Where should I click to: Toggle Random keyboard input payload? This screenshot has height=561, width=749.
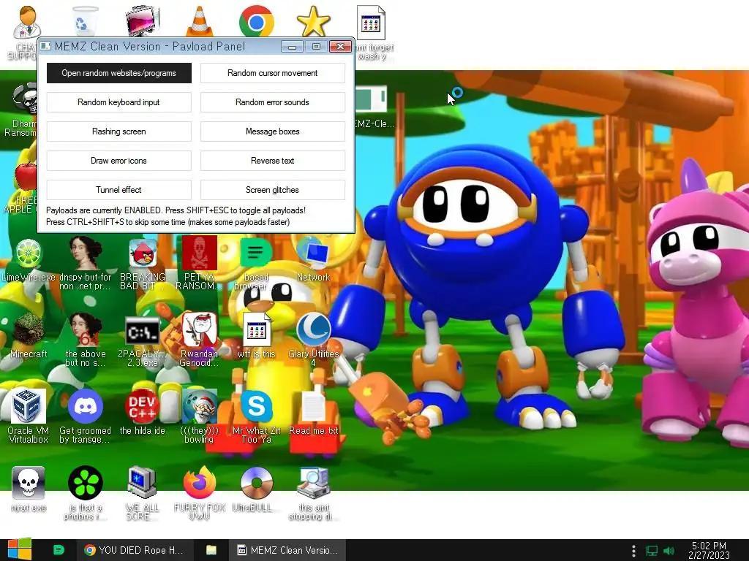coord(119,102)
